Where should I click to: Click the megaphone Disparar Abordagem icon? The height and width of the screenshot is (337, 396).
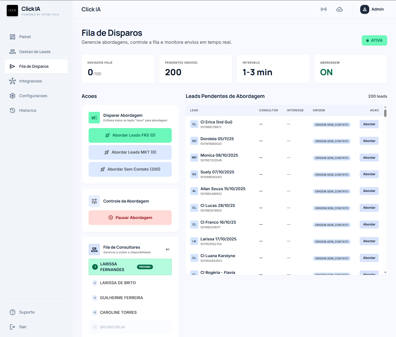pos(94,118)
